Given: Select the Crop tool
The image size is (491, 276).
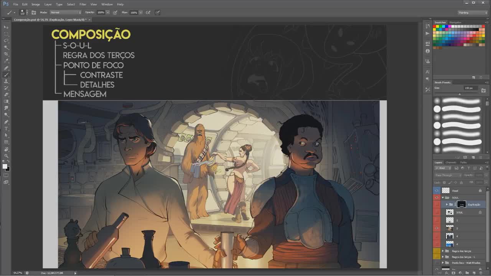Looking at the screenshot, I should pos(6,54).
